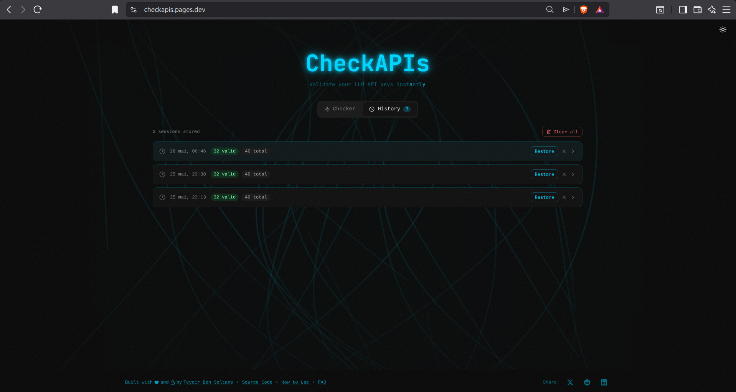The width and height of the screenshot is (736, 392).
Task: Click the "Validate your LLM API keys instantly" tagline
Action: point(368,85)
